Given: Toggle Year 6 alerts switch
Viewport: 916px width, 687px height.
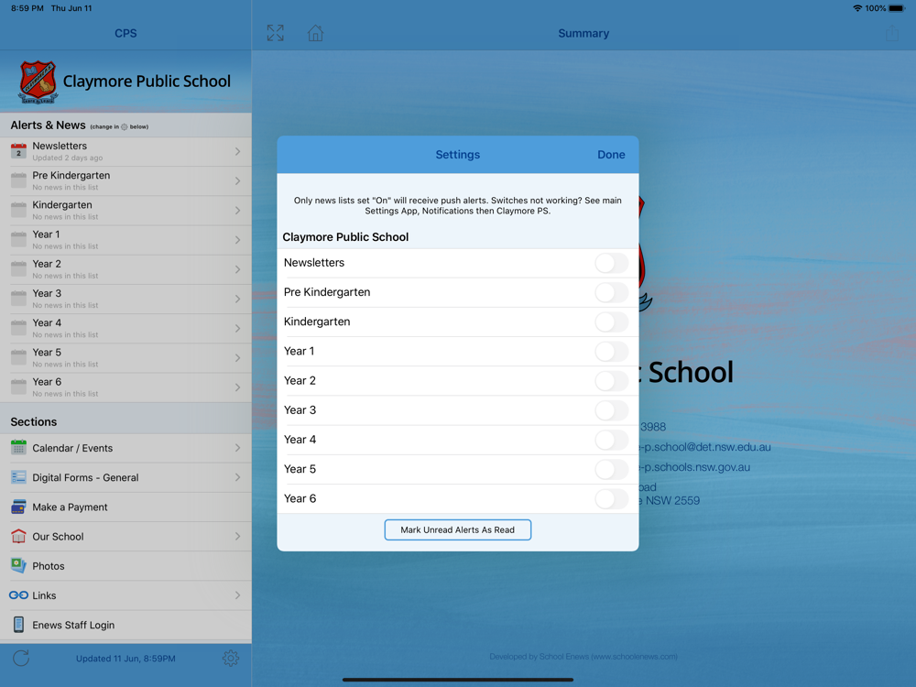Looking at the screenshot, I should pyautogui.click(x=612, y=499).
